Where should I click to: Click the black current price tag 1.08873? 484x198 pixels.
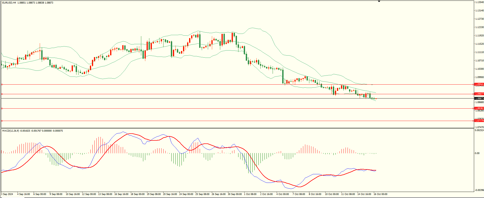click(x=479, y=98)
